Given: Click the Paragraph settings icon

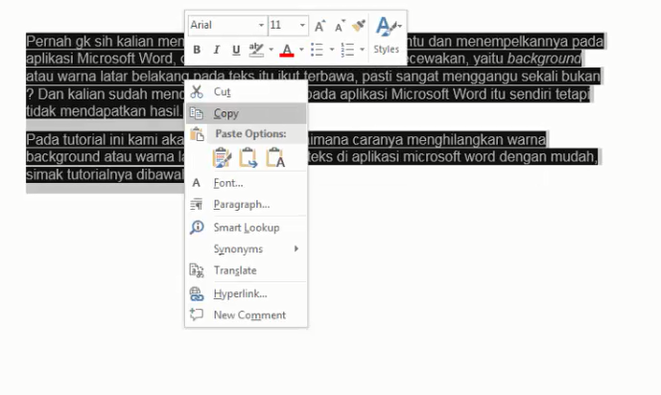Looking at the screenshot, I should point(197,204).
